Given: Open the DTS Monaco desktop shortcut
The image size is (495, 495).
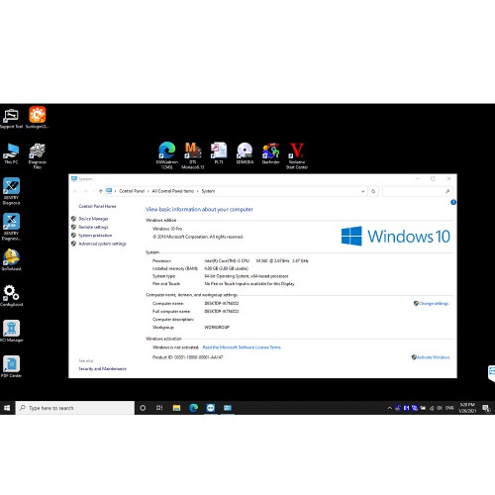Looking at the screenshot, I should click(193, 155).
